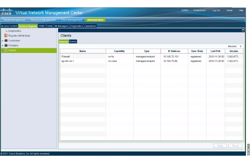Switch to Access Control sub-tab
This screenshot has width=252, height=156.
pos(9,26)
